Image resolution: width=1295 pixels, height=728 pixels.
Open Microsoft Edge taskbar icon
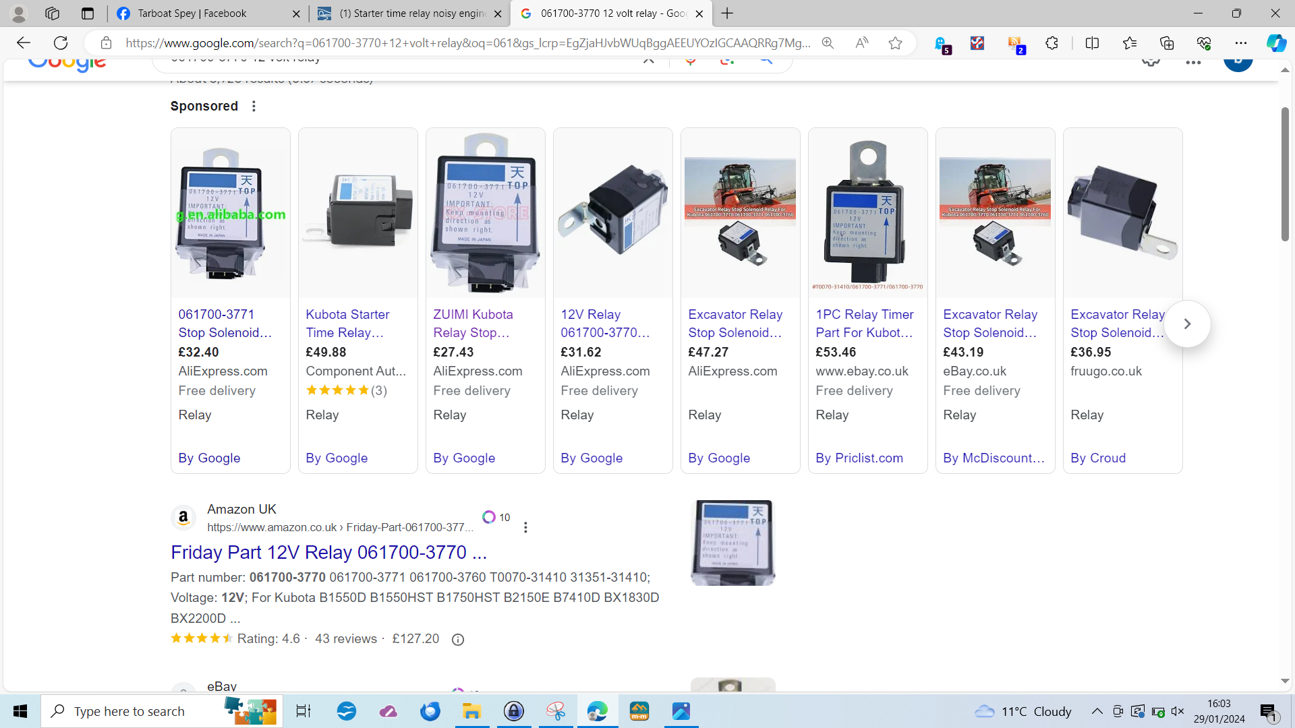pyautogui.click(x=597, y=711)
